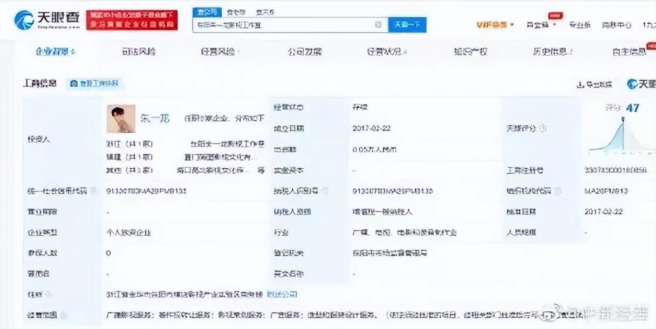Image resolution: width=656 pixels, height=329 pixels.
Task: Click the score distribution chart marker
Action: [x=624, y=120]
